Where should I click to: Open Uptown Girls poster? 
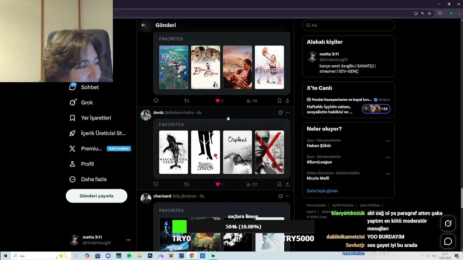(269, 67)
